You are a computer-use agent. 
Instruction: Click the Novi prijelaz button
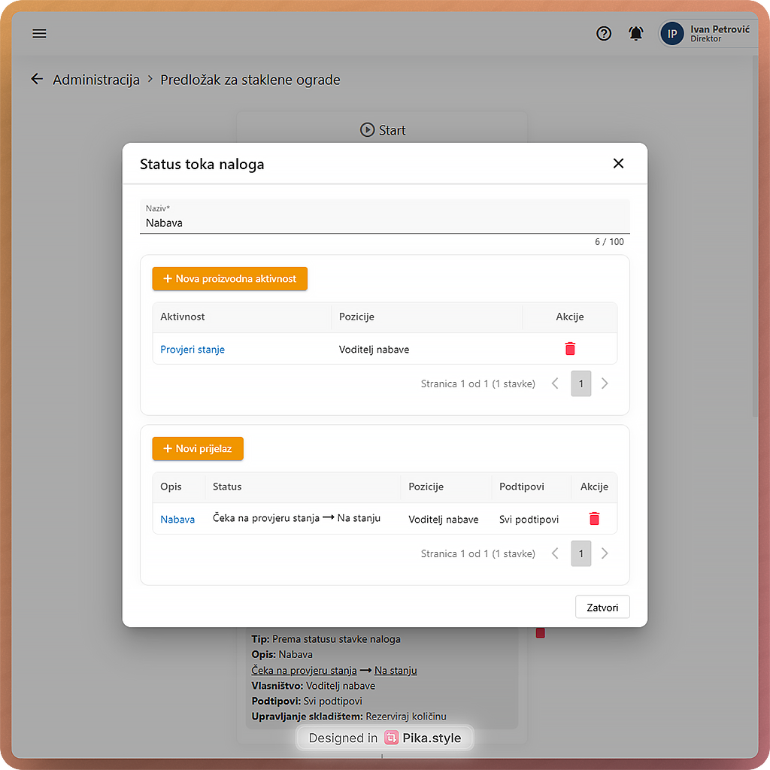click(x=198, y=448)
